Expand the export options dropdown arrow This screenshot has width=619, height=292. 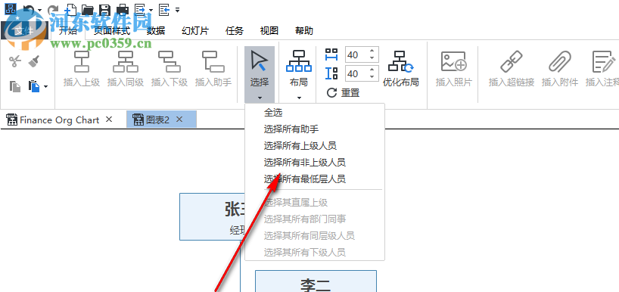pos(151,10)
